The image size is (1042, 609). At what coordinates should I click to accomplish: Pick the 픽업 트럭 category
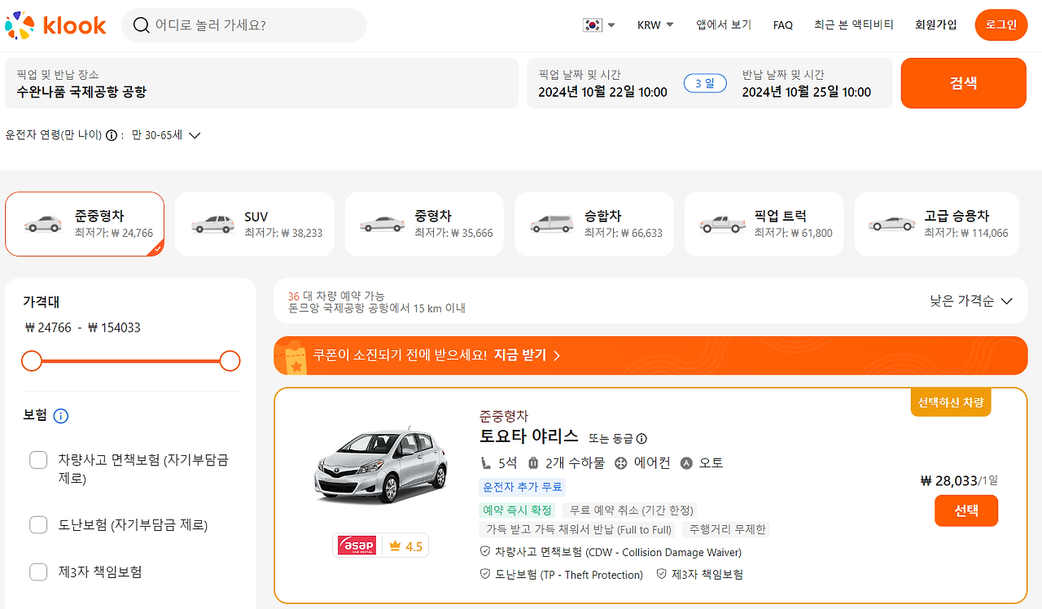tap(763, 224)
